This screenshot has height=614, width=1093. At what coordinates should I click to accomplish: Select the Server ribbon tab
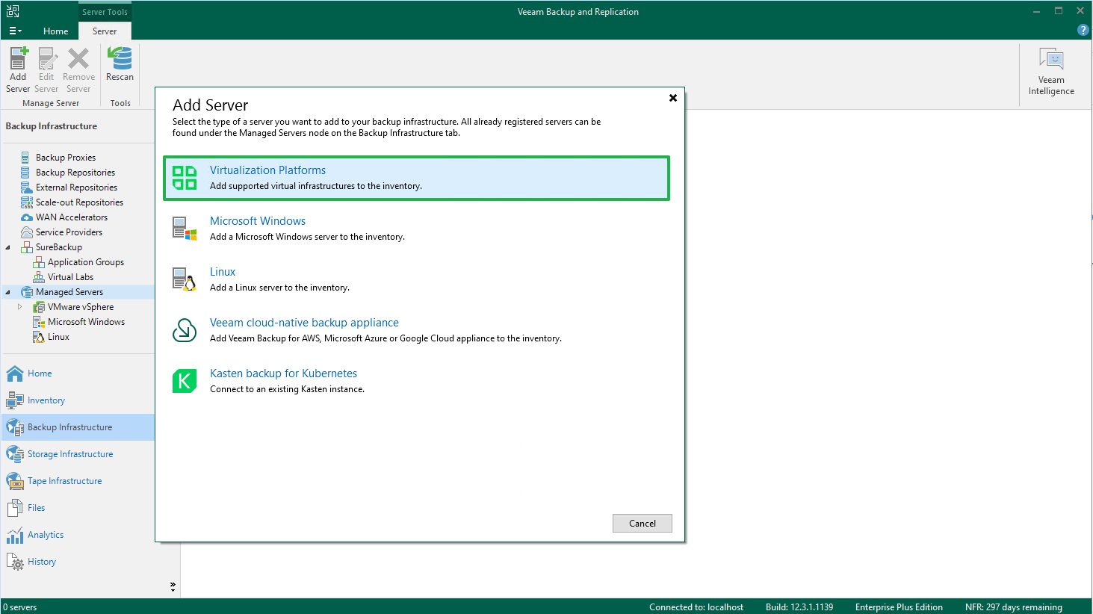pos(105,31)
